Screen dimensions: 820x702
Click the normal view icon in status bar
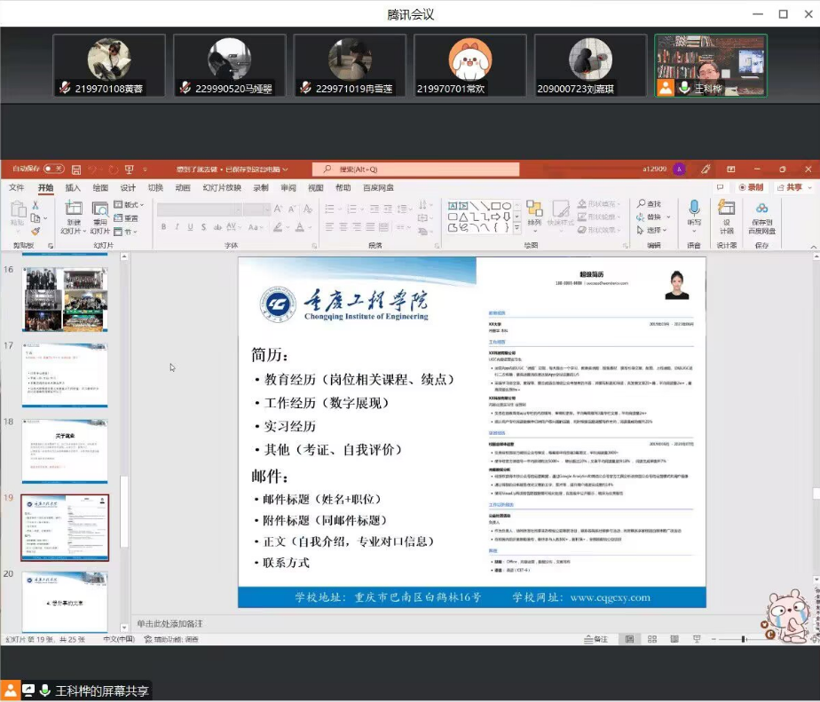629,639
